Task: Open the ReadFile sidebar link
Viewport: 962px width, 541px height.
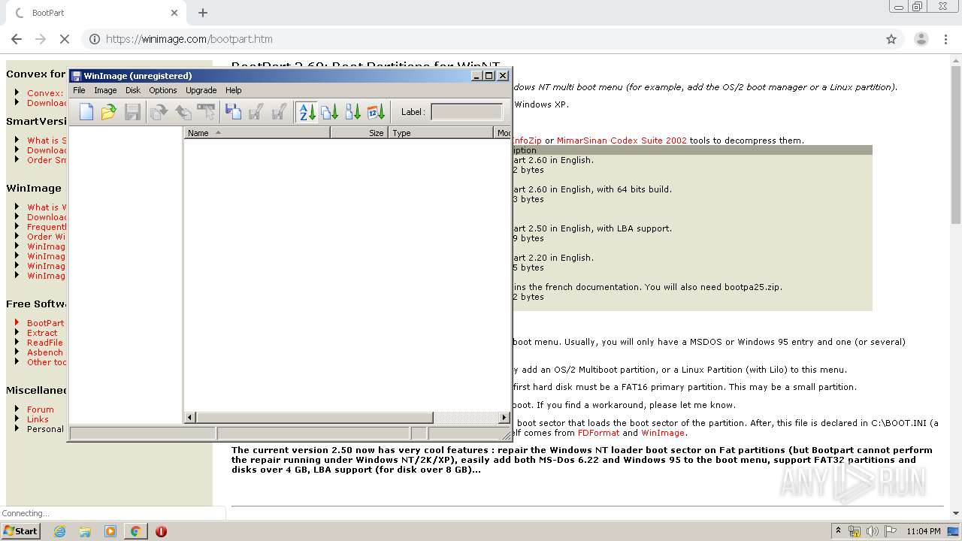Action: [45, 343]
